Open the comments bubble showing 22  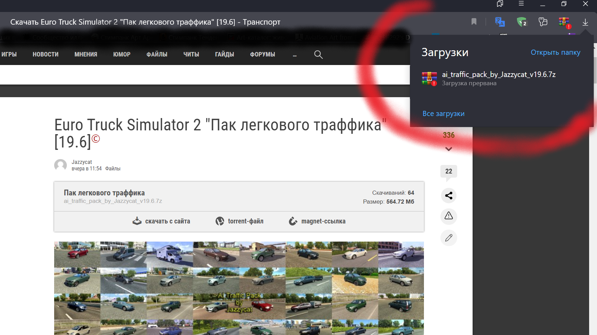pyautogui.click(x=449, y=171)
